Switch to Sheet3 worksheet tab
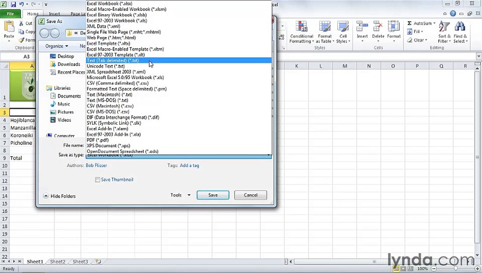 (x=80, y=262)
